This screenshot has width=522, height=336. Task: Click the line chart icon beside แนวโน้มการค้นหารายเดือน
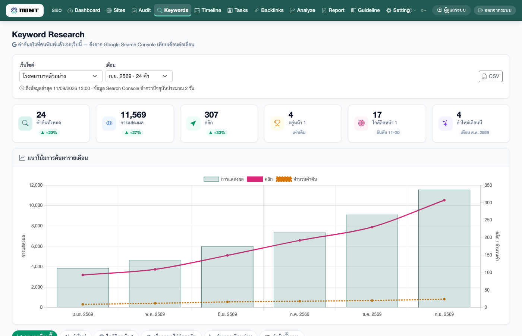tap(22, 158)
